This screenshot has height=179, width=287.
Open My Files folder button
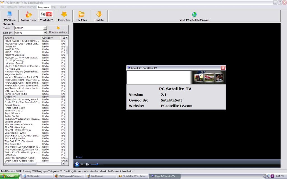[82, 16]
